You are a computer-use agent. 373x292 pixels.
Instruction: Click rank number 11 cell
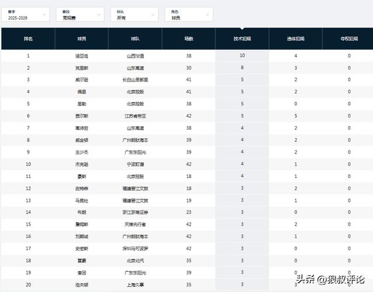(x=28, y=176)
